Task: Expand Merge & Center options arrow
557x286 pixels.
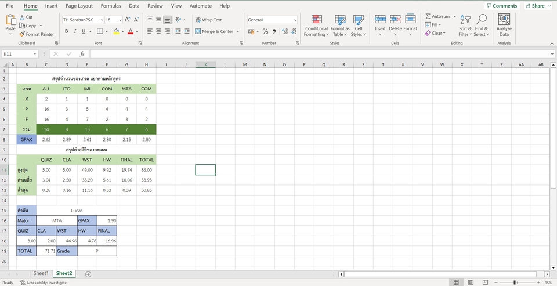Action: coord(238,31)
